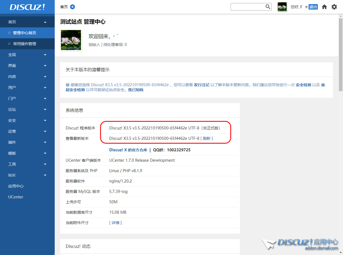This screenshot has height=255, width=343.
Task: Expand the 论坛 sidebar menu
Action: 27,109
